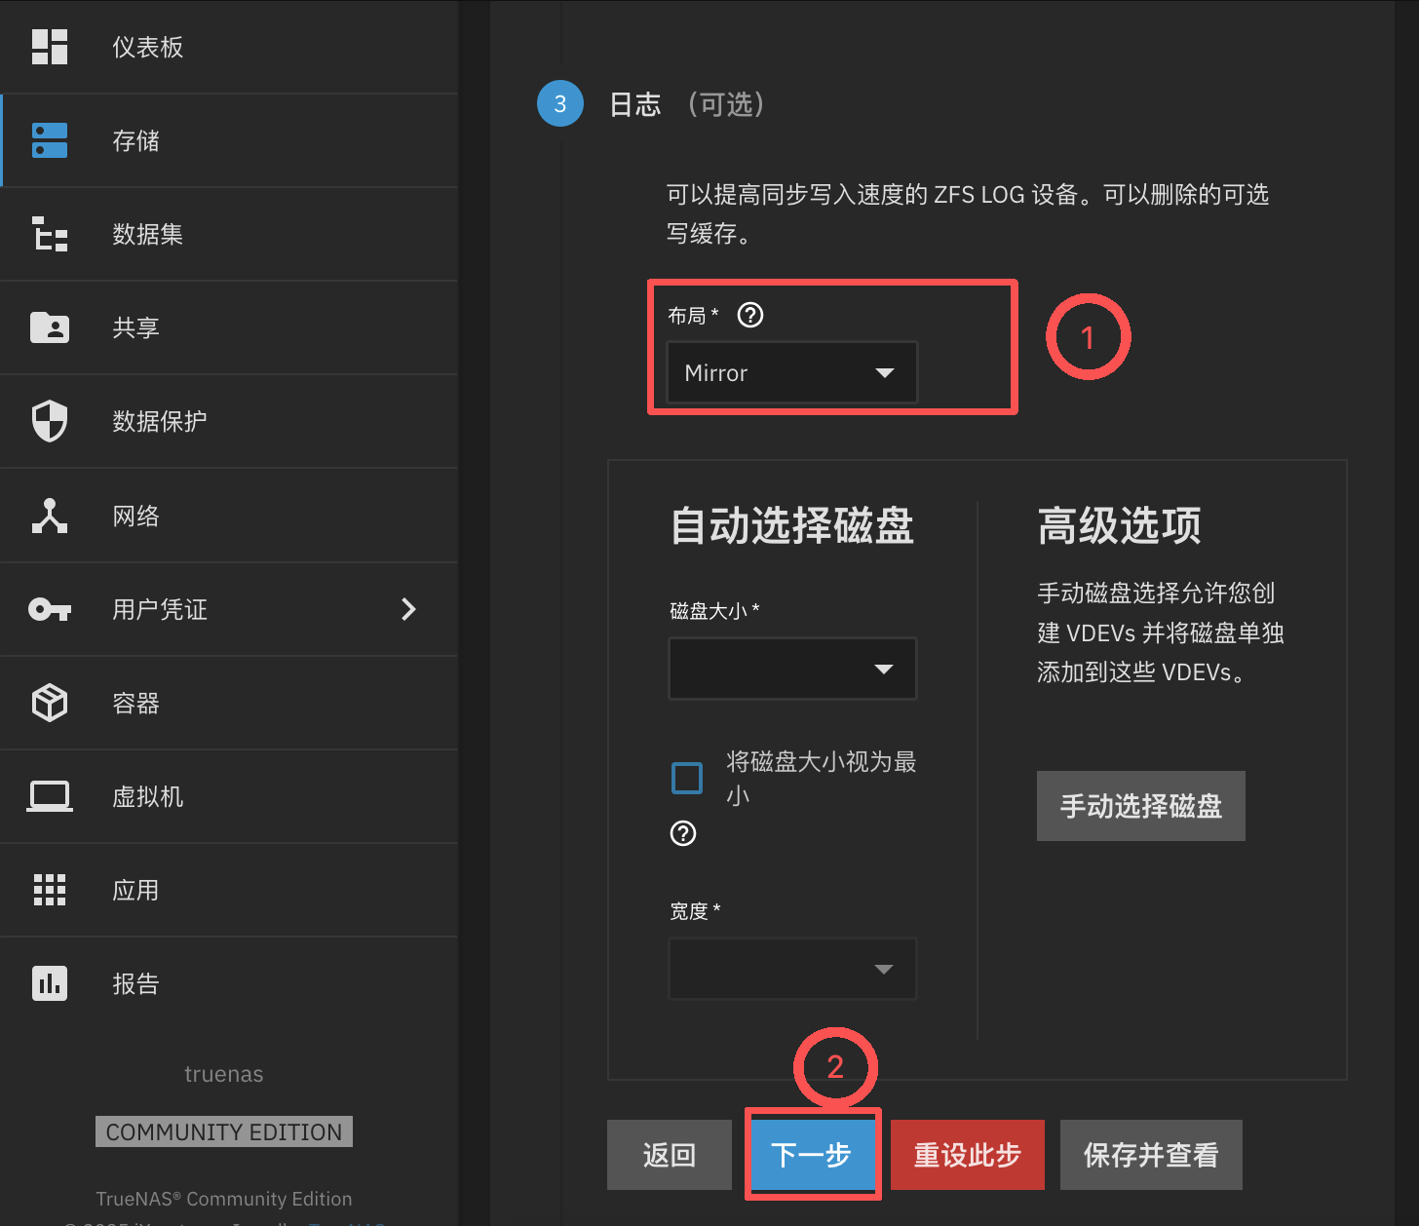This screenshot has height=1226, width=1419.
Task: Go to the 应用 menu item
Action: (x=135, y=890)
